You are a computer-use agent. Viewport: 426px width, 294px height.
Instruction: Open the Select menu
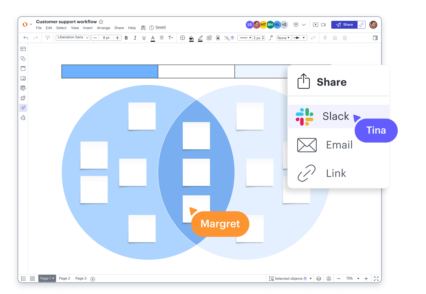tap(61, 28)
